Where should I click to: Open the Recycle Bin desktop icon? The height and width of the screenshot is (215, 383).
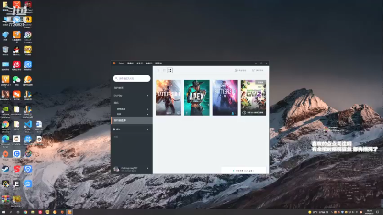(x=5, y=51)
